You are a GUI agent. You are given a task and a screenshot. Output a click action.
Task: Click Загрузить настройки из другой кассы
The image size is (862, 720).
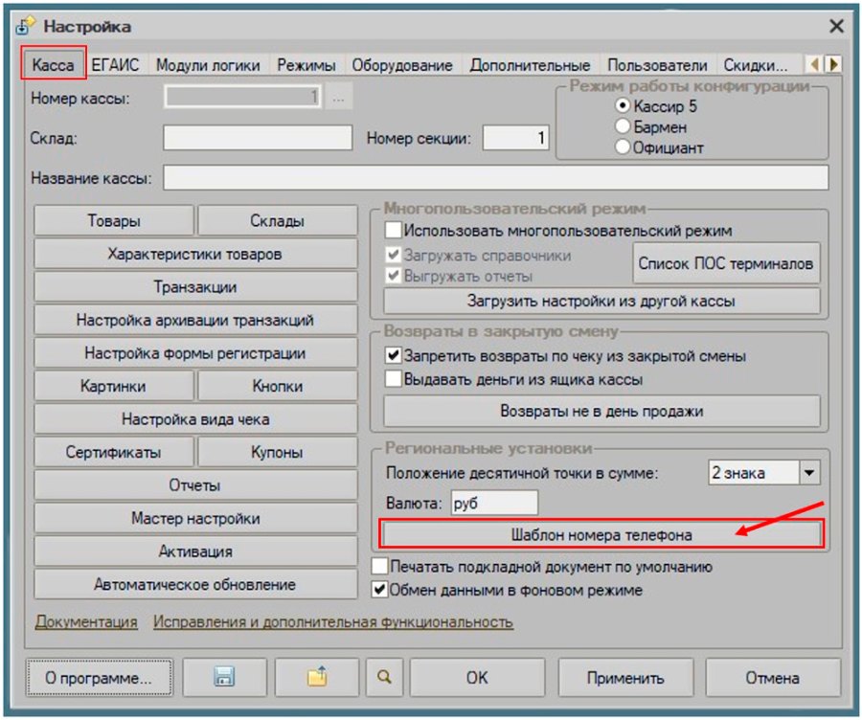[x=601, y=302]
